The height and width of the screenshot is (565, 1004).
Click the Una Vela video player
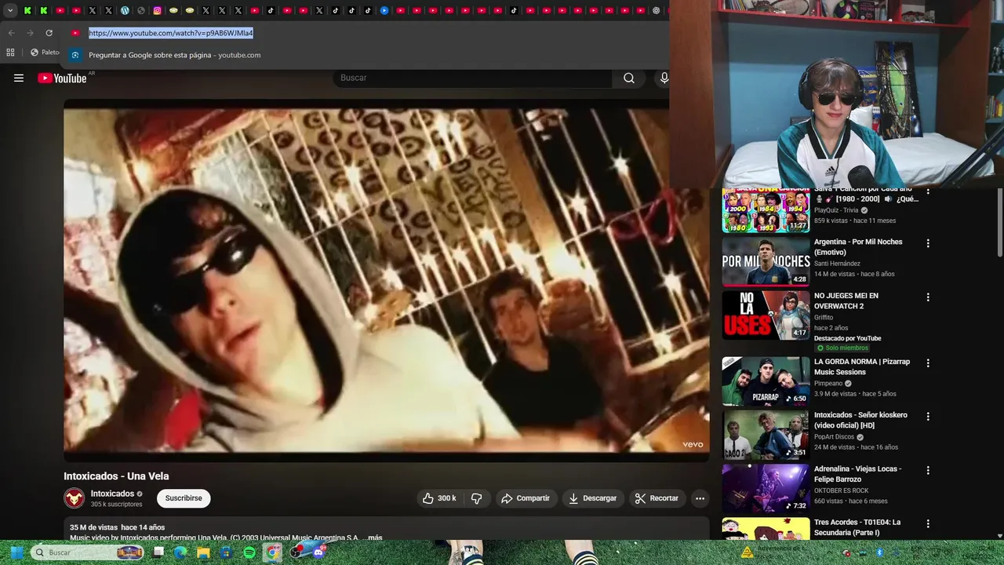pyautogui.click(x=386, y=279)
